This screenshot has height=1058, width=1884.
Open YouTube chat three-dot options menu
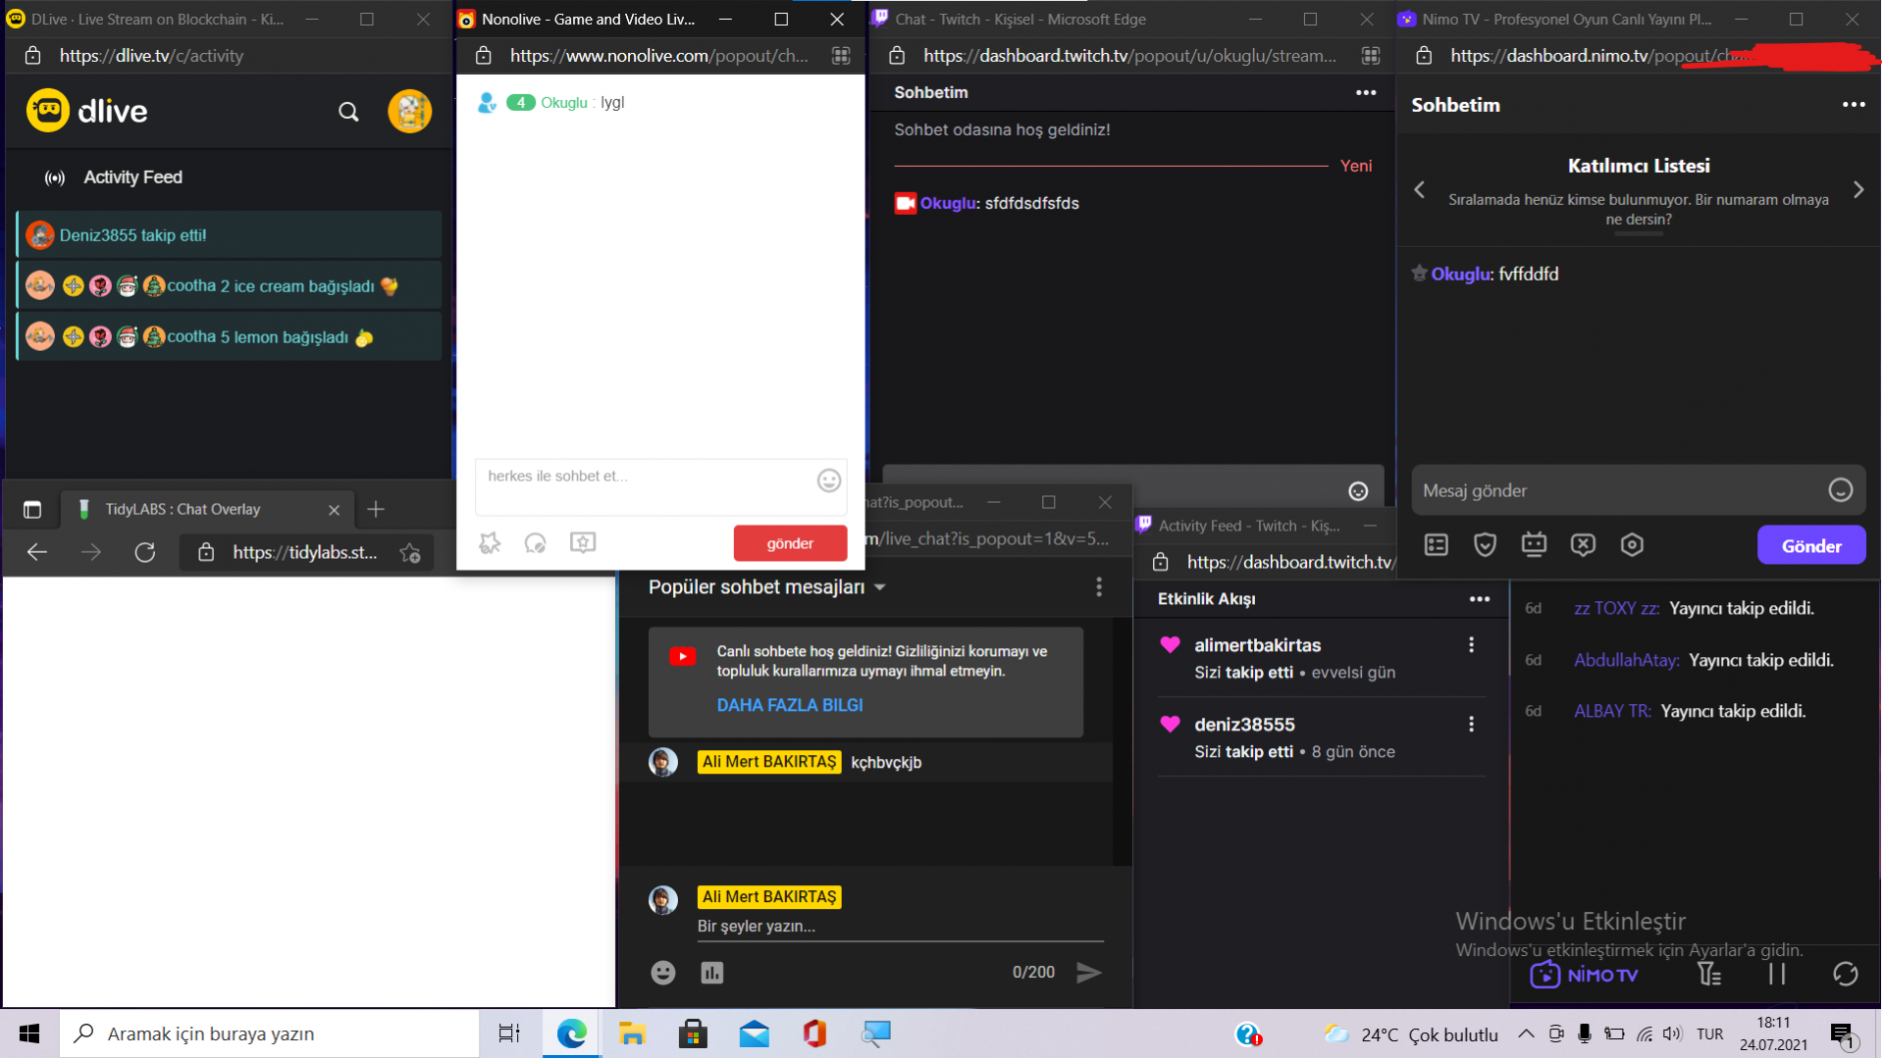click(x=1099, y=586)
